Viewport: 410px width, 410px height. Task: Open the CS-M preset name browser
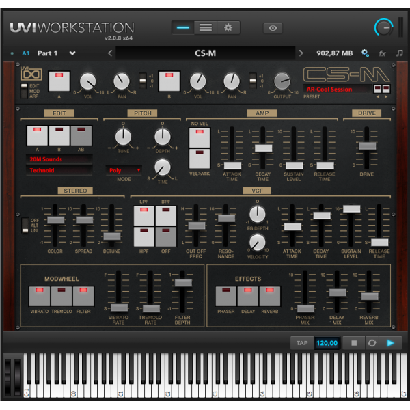(x=206, y=53)
